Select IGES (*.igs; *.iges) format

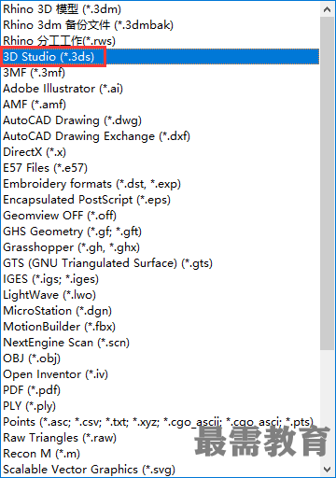161,279
